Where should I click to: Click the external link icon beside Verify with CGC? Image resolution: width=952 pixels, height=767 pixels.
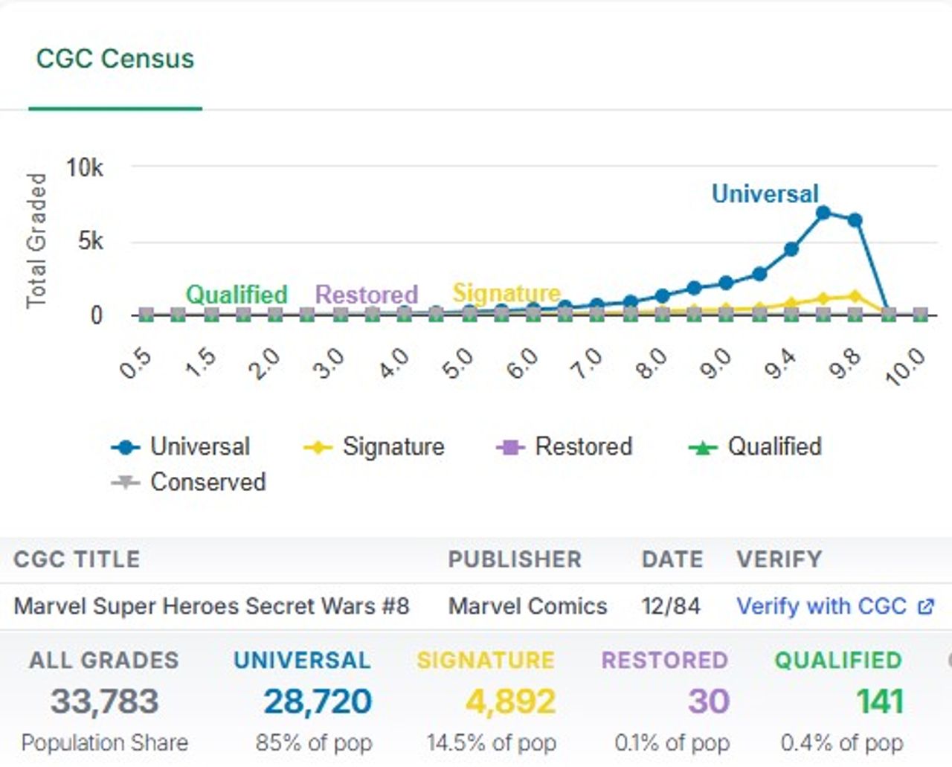pyautogui.click(x=926, y=607)
